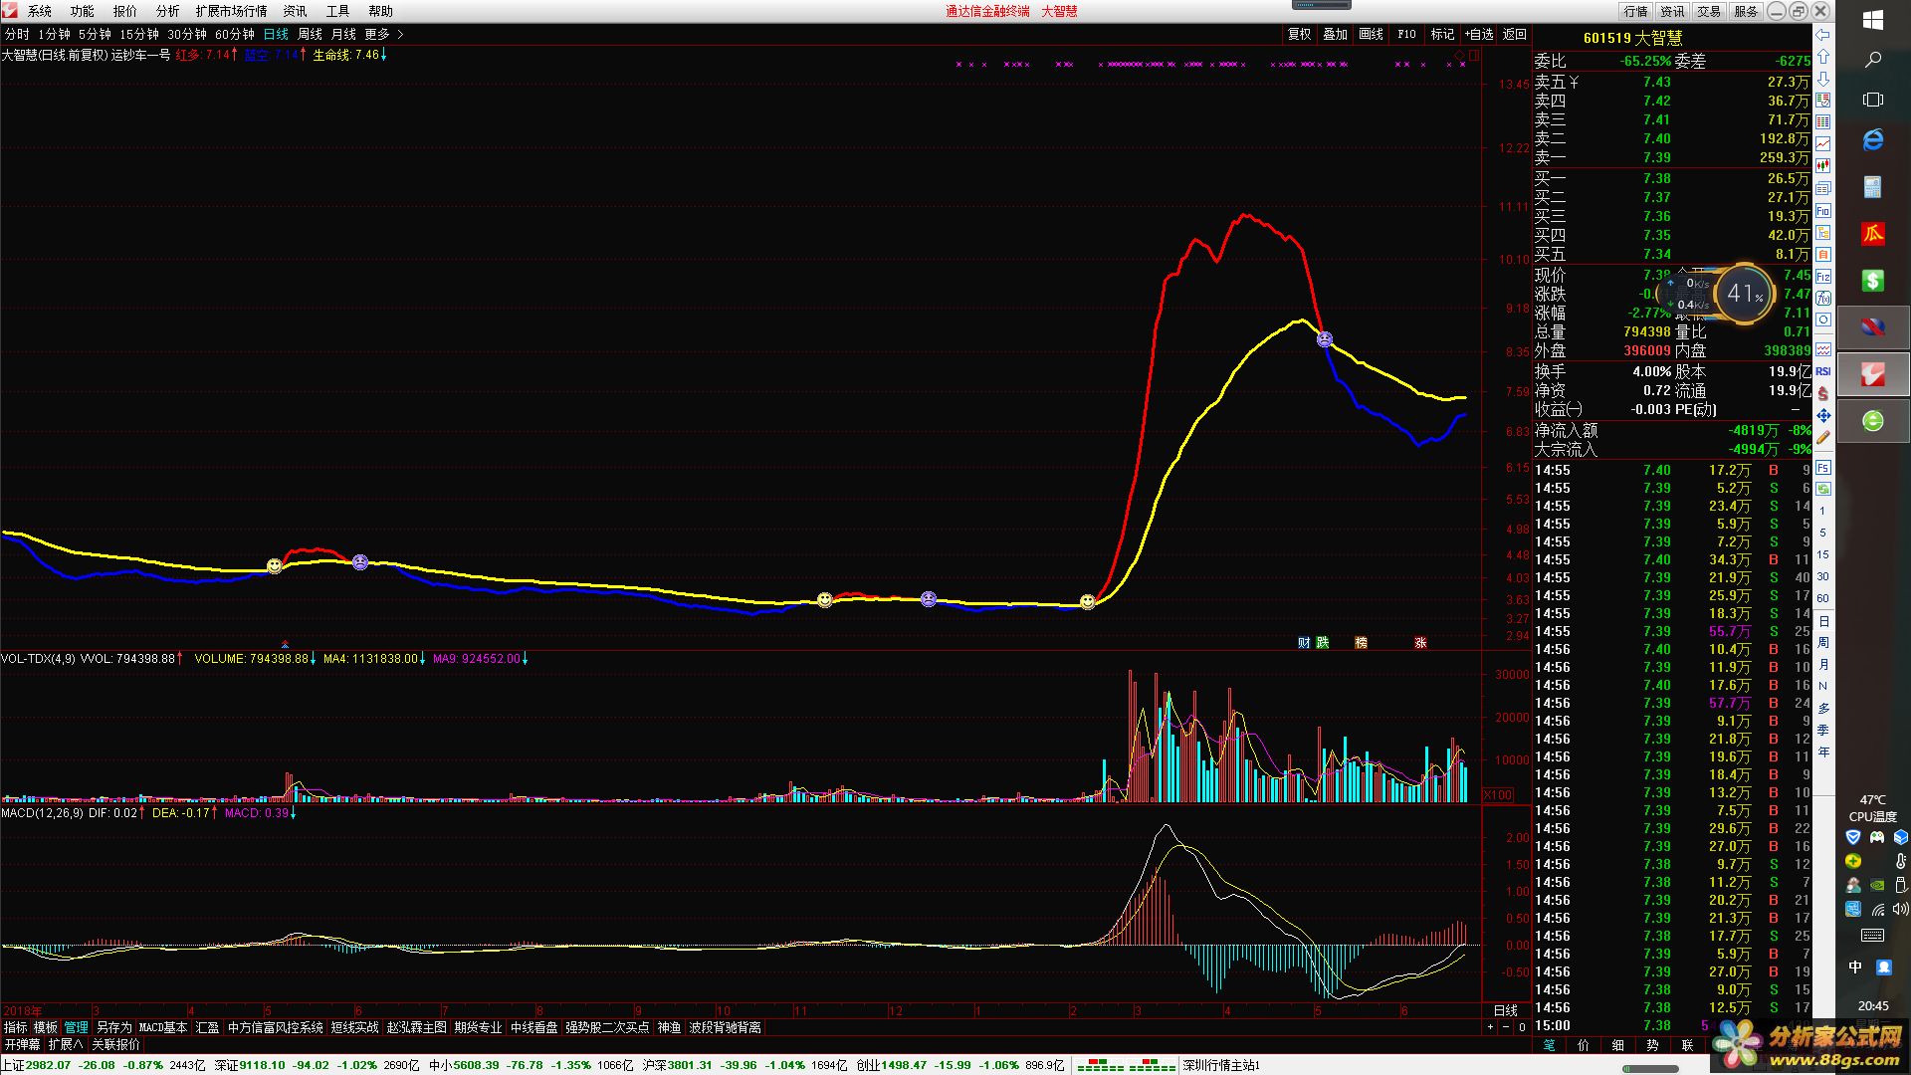1911x1075 pixels.
Task: Click the up arrow icon for previous stock
Action: (x=1822, y=57)
